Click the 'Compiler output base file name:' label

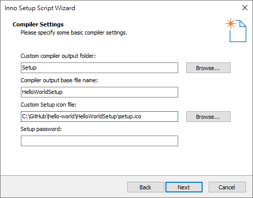59,80
